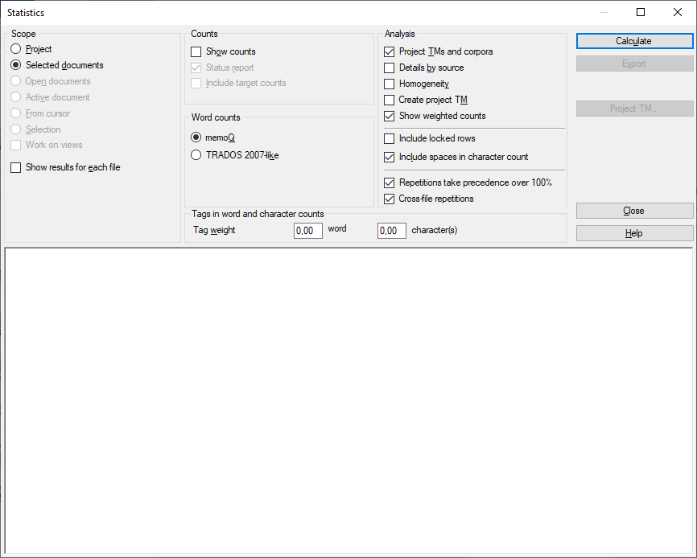Check Details by source analysis option
Screen dimensions: 697x558
(389, 68)
